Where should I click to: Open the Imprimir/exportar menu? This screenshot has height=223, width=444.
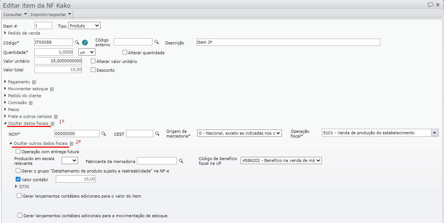pos(51,14)
